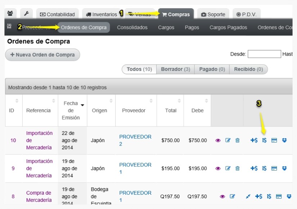Open charges list ($) for order 9

(264, 168)
